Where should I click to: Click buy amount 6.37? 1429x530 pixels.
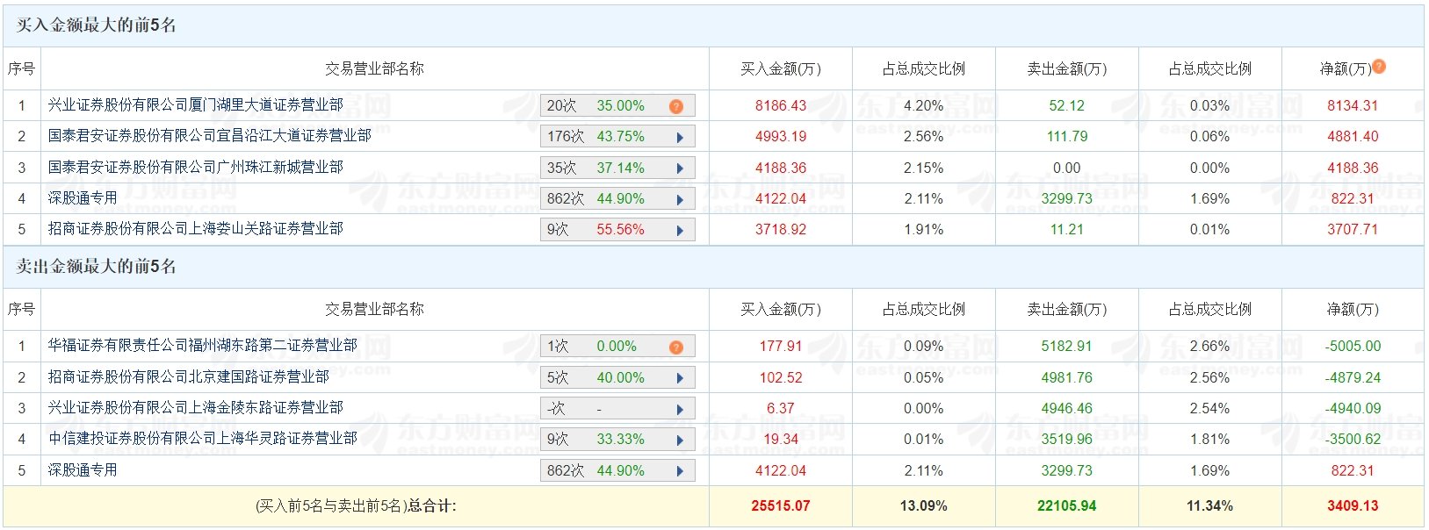tap(781, 408)
